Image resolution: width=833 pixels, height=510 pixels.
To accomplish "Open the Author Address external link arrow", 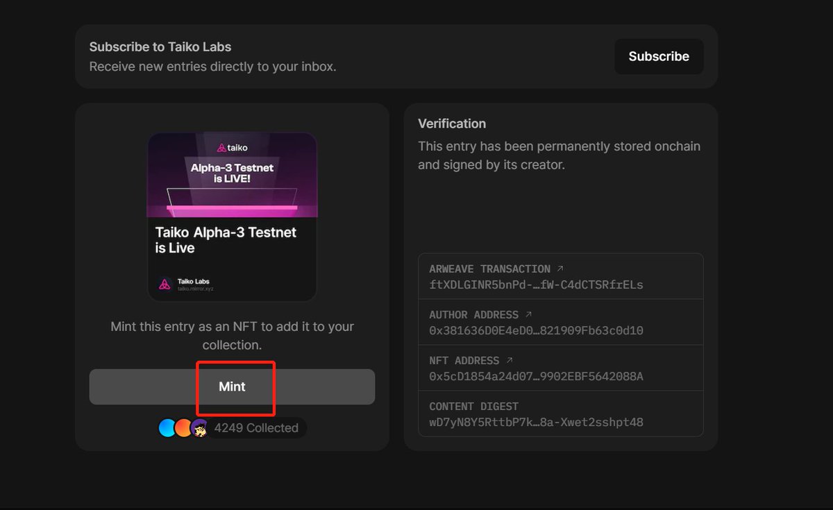I will (x=529, y=314).
